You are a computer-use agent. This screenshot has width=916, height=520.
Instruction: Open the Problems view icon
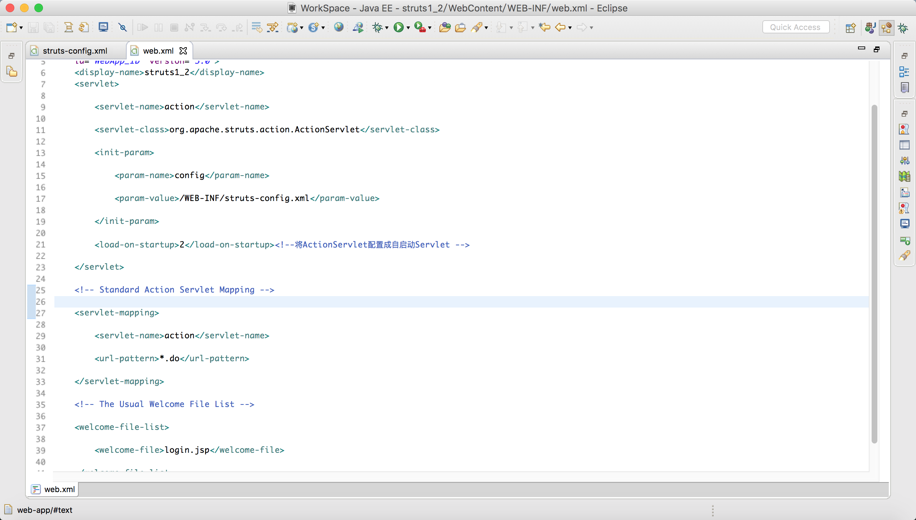pos(904,208)
